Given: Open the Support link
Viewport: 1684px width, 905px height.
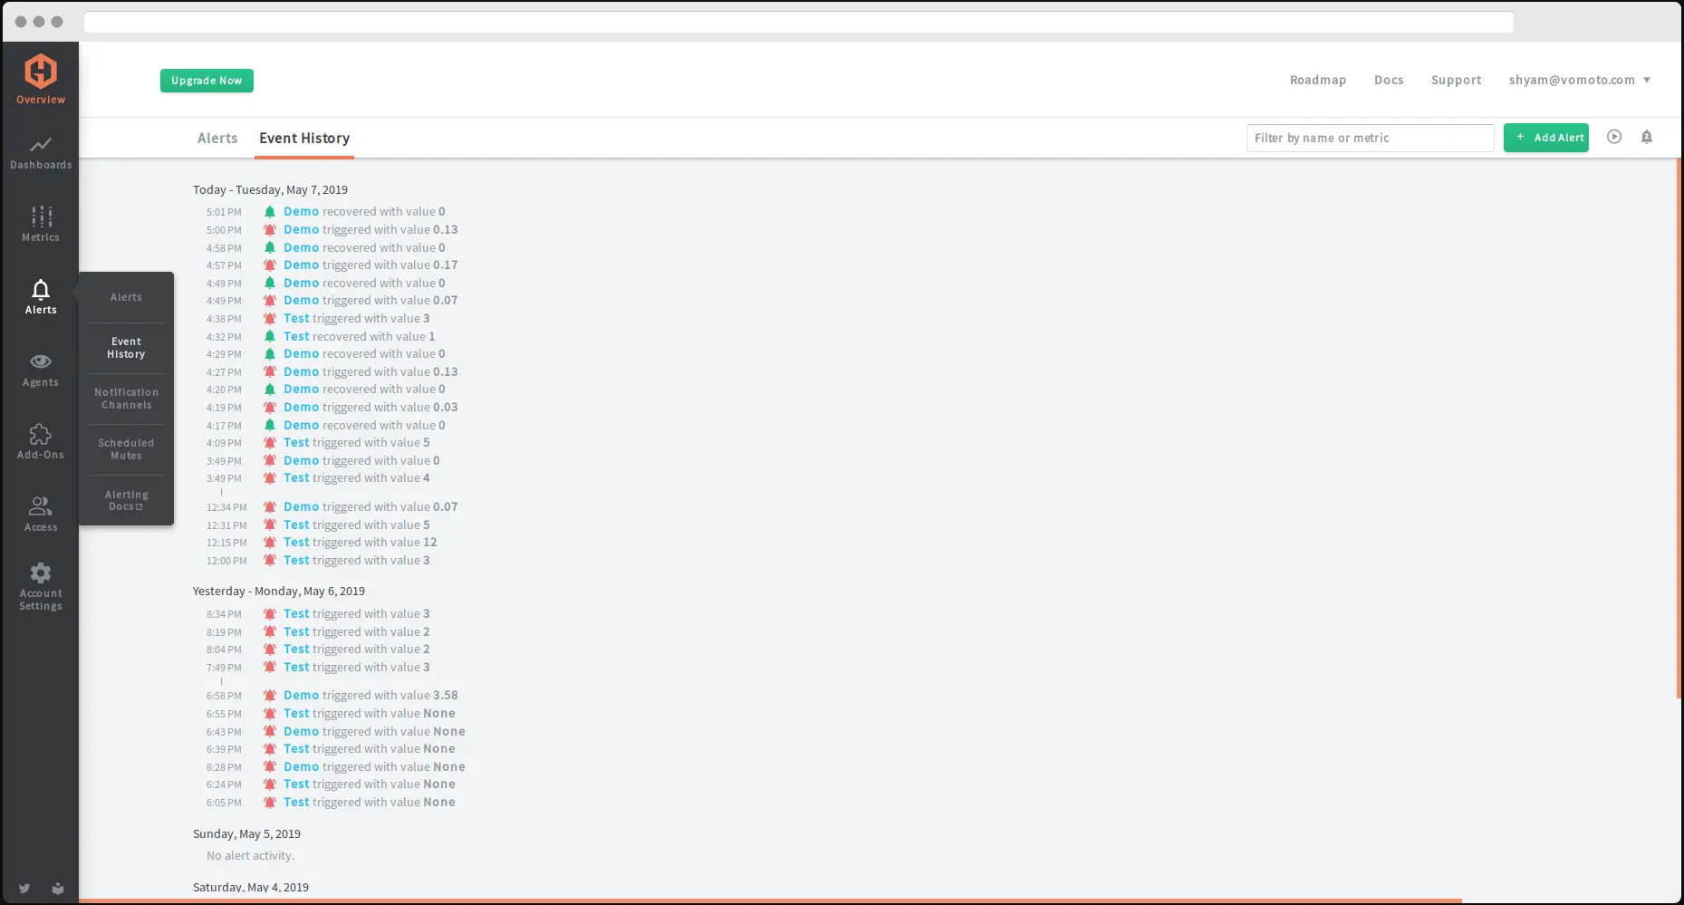Looking at the screenshot, I should click(x=1456, y=80).
